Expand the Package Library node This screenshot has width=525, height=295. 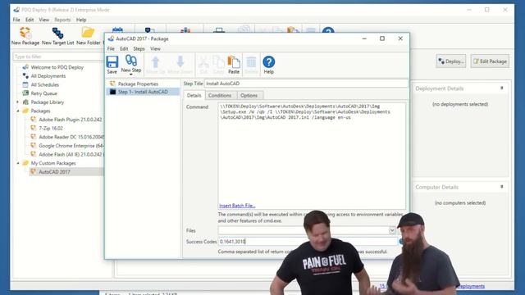pyautogui.click(x=18, y=102)
